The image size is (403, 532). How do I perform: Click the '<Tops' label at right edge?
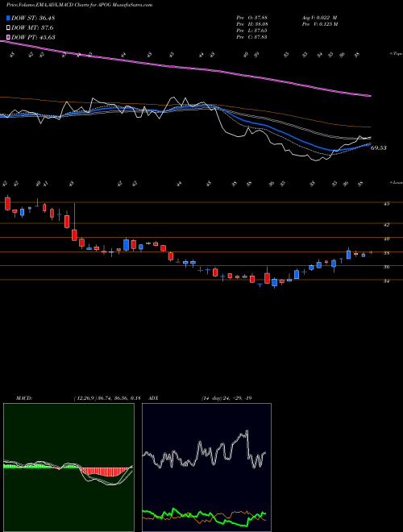(396, 54)
